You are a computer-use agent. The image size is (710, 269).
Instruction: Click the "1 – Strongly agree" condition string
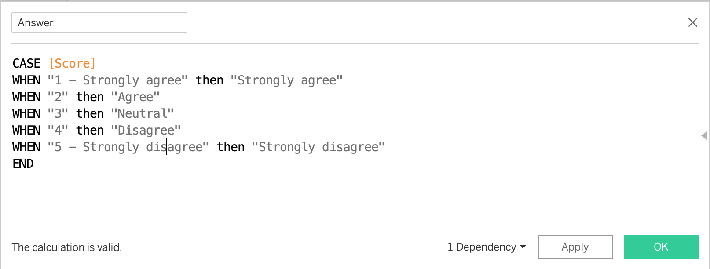[x=117, y=80]
